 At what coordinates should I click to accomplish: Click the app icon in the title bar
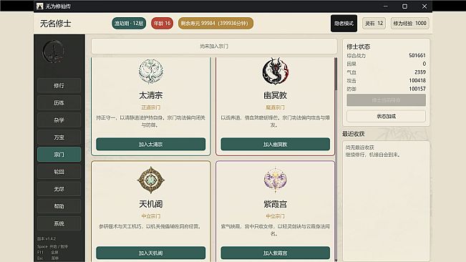(x=39, y=6)
